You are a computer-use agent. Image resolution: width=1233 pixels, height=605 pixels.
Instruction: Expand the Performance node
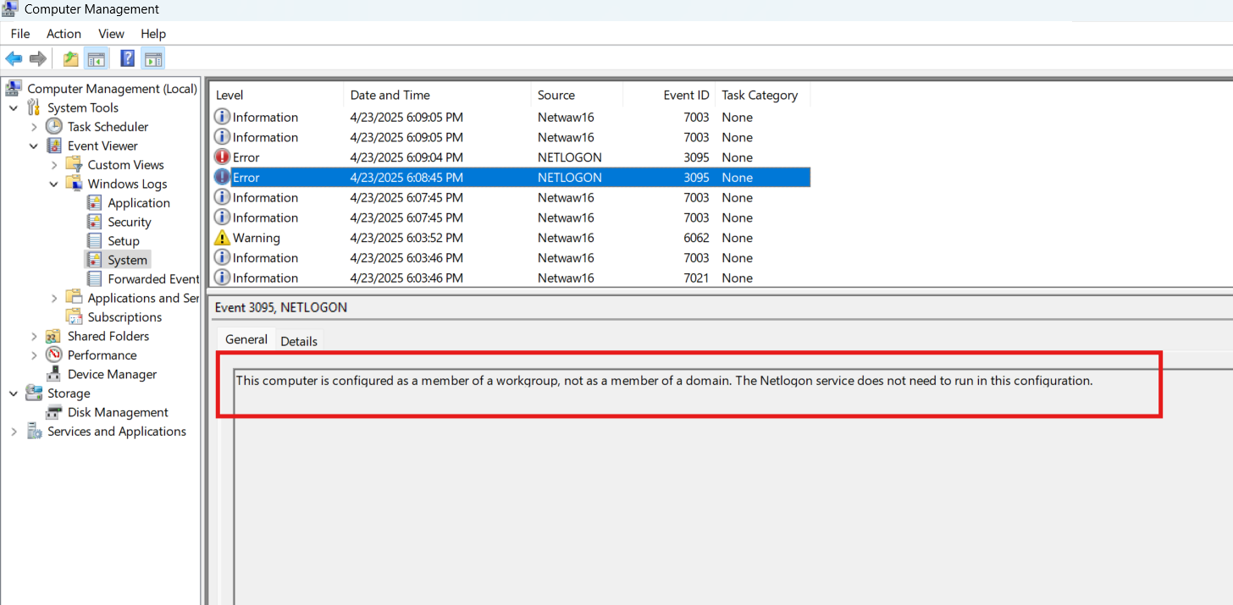[x=34, y=355]
